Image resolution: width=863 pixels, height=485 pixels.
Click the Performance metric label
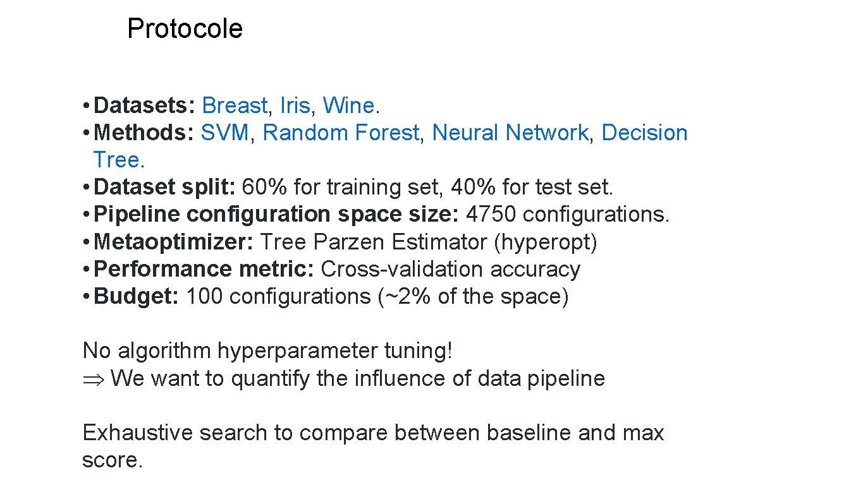tap(204, 269)
